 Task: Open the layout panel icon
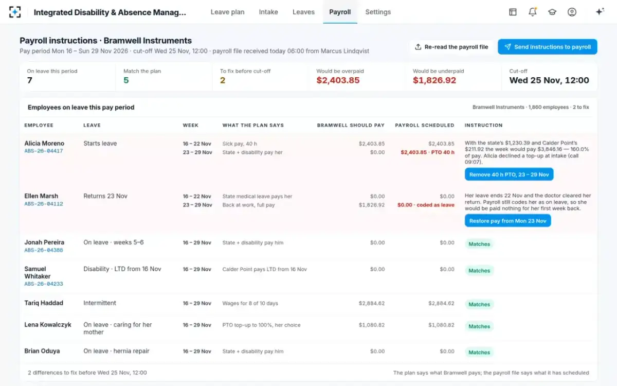pyautogui.click(x=513, y=12)
